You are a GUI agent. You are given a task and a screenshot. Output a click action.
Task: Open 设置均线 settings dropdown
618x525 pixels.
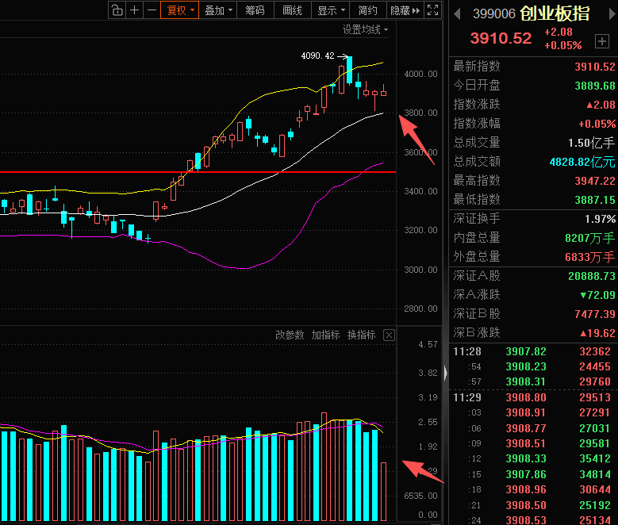[365, 29]
